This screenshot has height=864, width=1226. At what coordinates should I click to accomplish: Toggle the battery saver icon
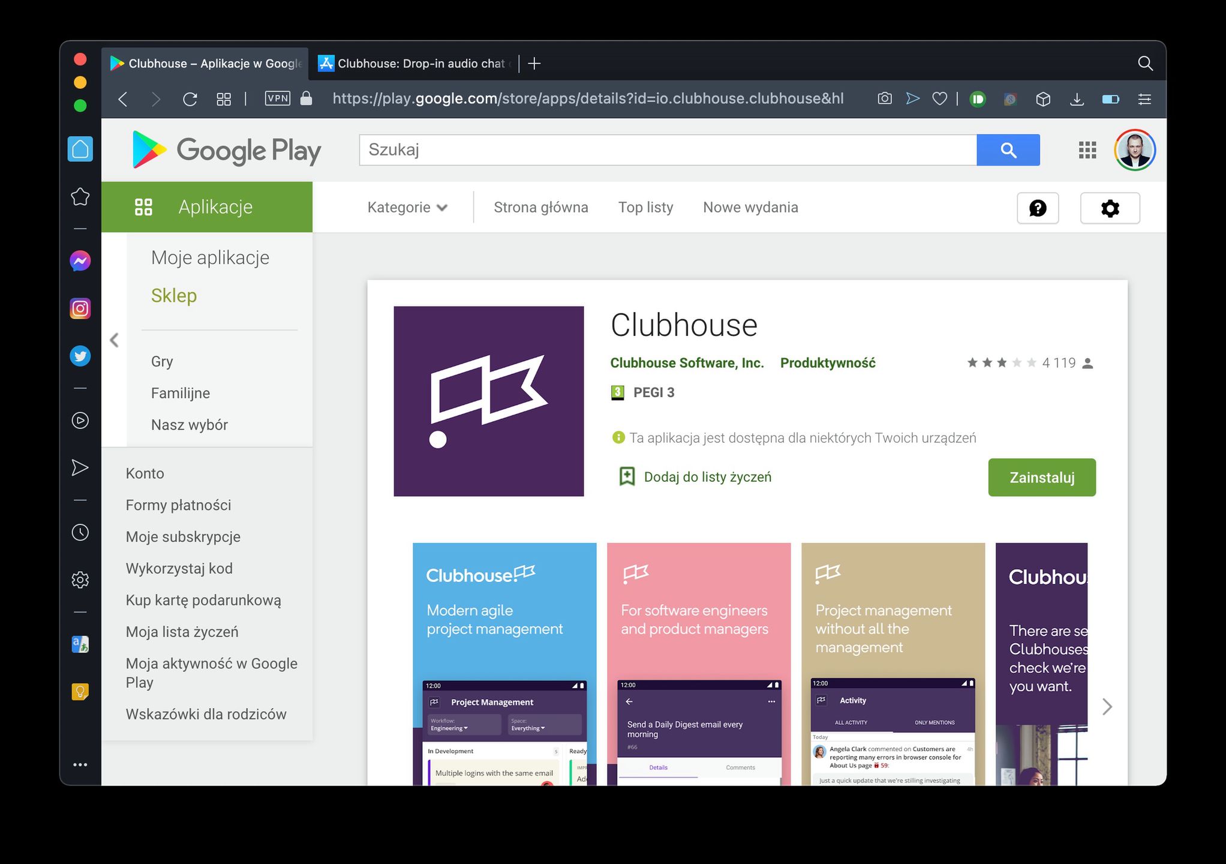click(1111, 99)
